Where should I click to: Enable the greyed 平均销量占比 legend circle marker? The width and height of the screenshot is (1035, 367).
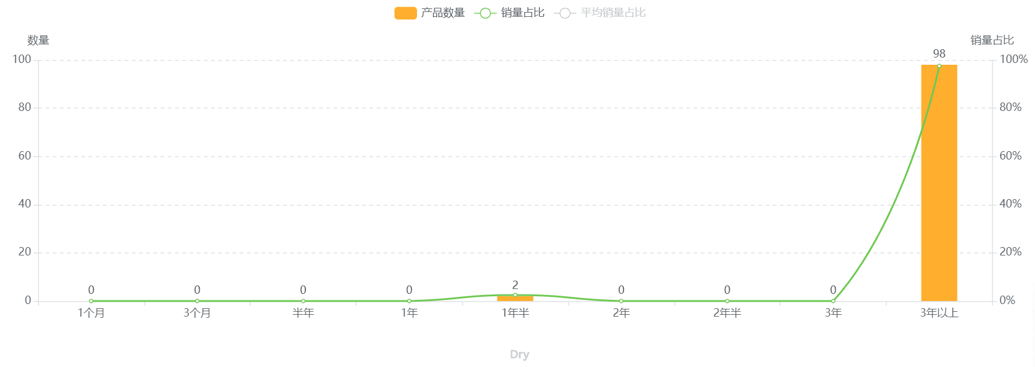pyautogui.click(x=565, y=13)
